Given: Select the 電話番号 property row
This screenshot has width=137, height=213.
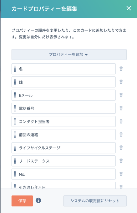Looking at the screenshot, I should [x=63, y=108].
